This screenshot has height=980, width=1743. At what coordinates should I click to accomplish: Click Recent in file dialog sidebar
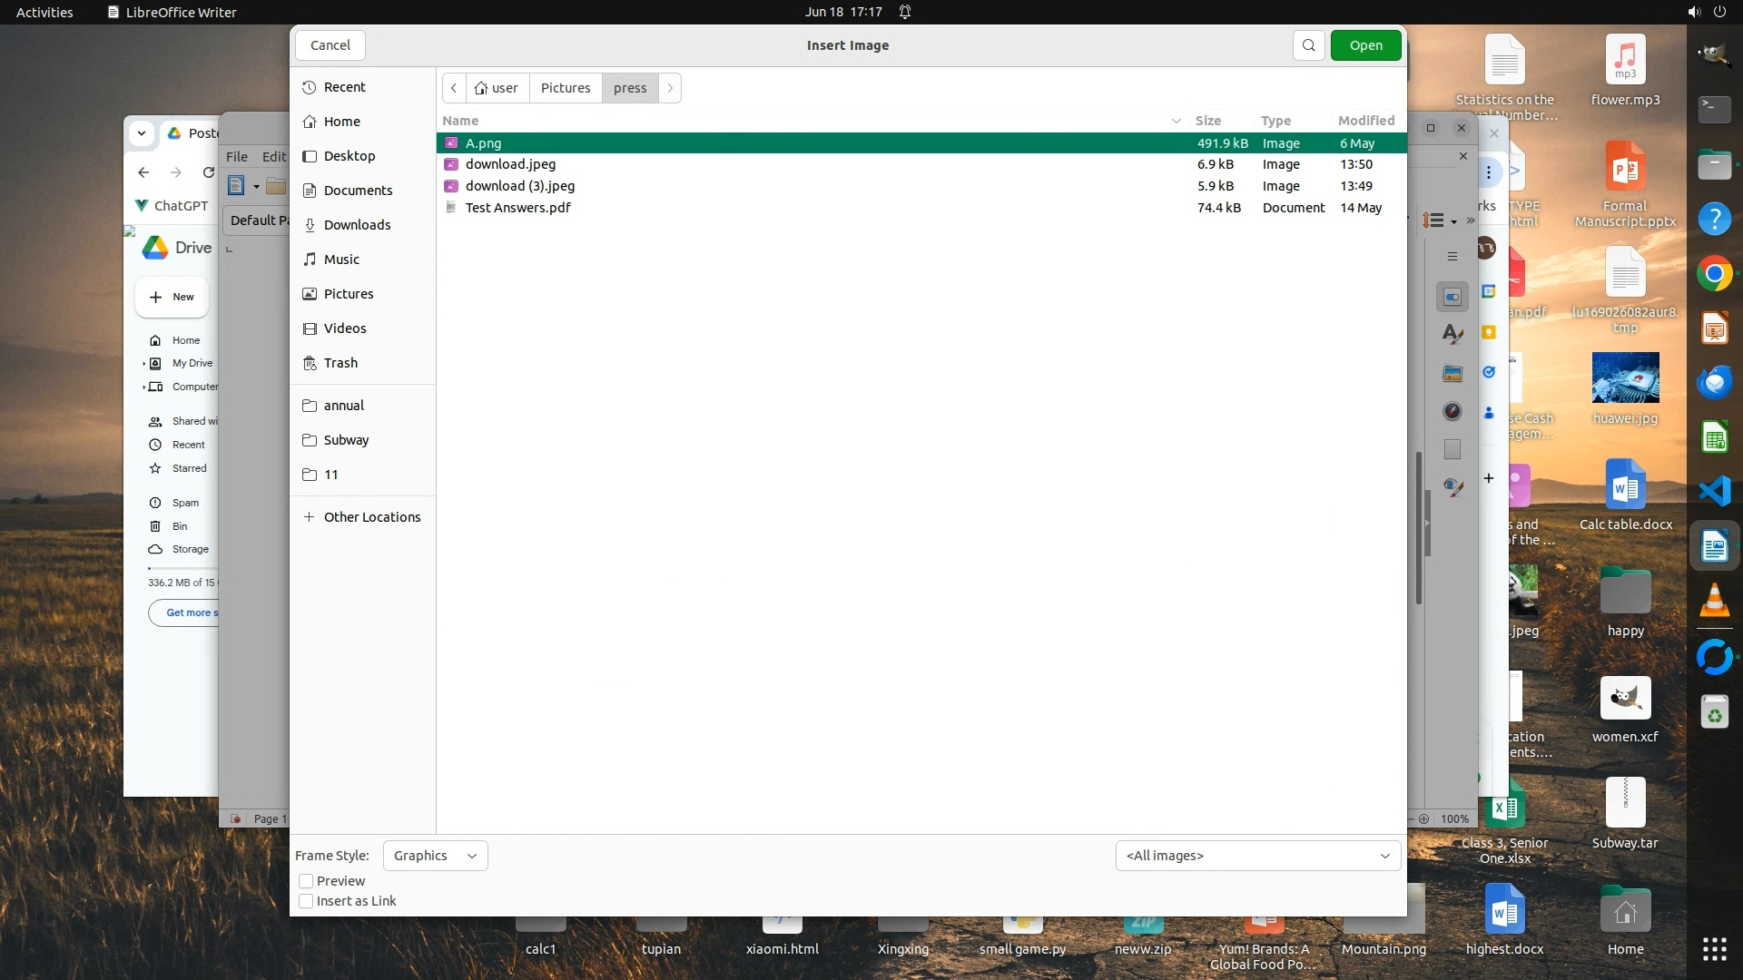pyautogui.click(x=344, y=87)
